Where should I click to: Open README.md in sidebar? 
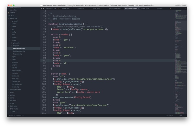pyautogui.click(x=16, y=81)
